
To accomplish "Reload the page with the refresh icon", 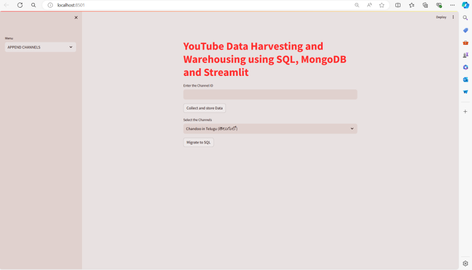I will [x=20, y=5].
